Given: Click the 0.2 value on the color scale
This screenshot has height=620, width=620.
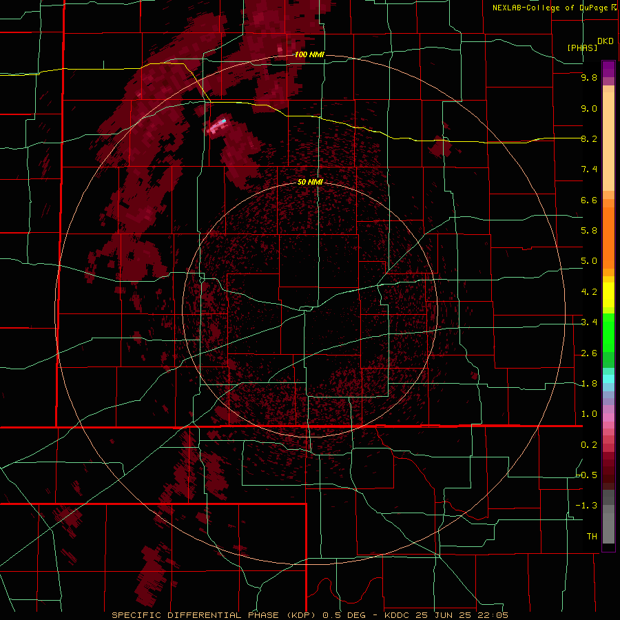Looking at the screenshot, I should [x=589, y=445].
